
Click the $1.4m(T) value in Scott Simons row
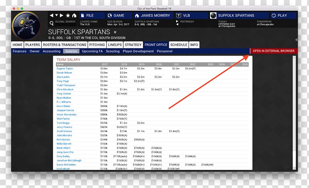coord(174,131)
